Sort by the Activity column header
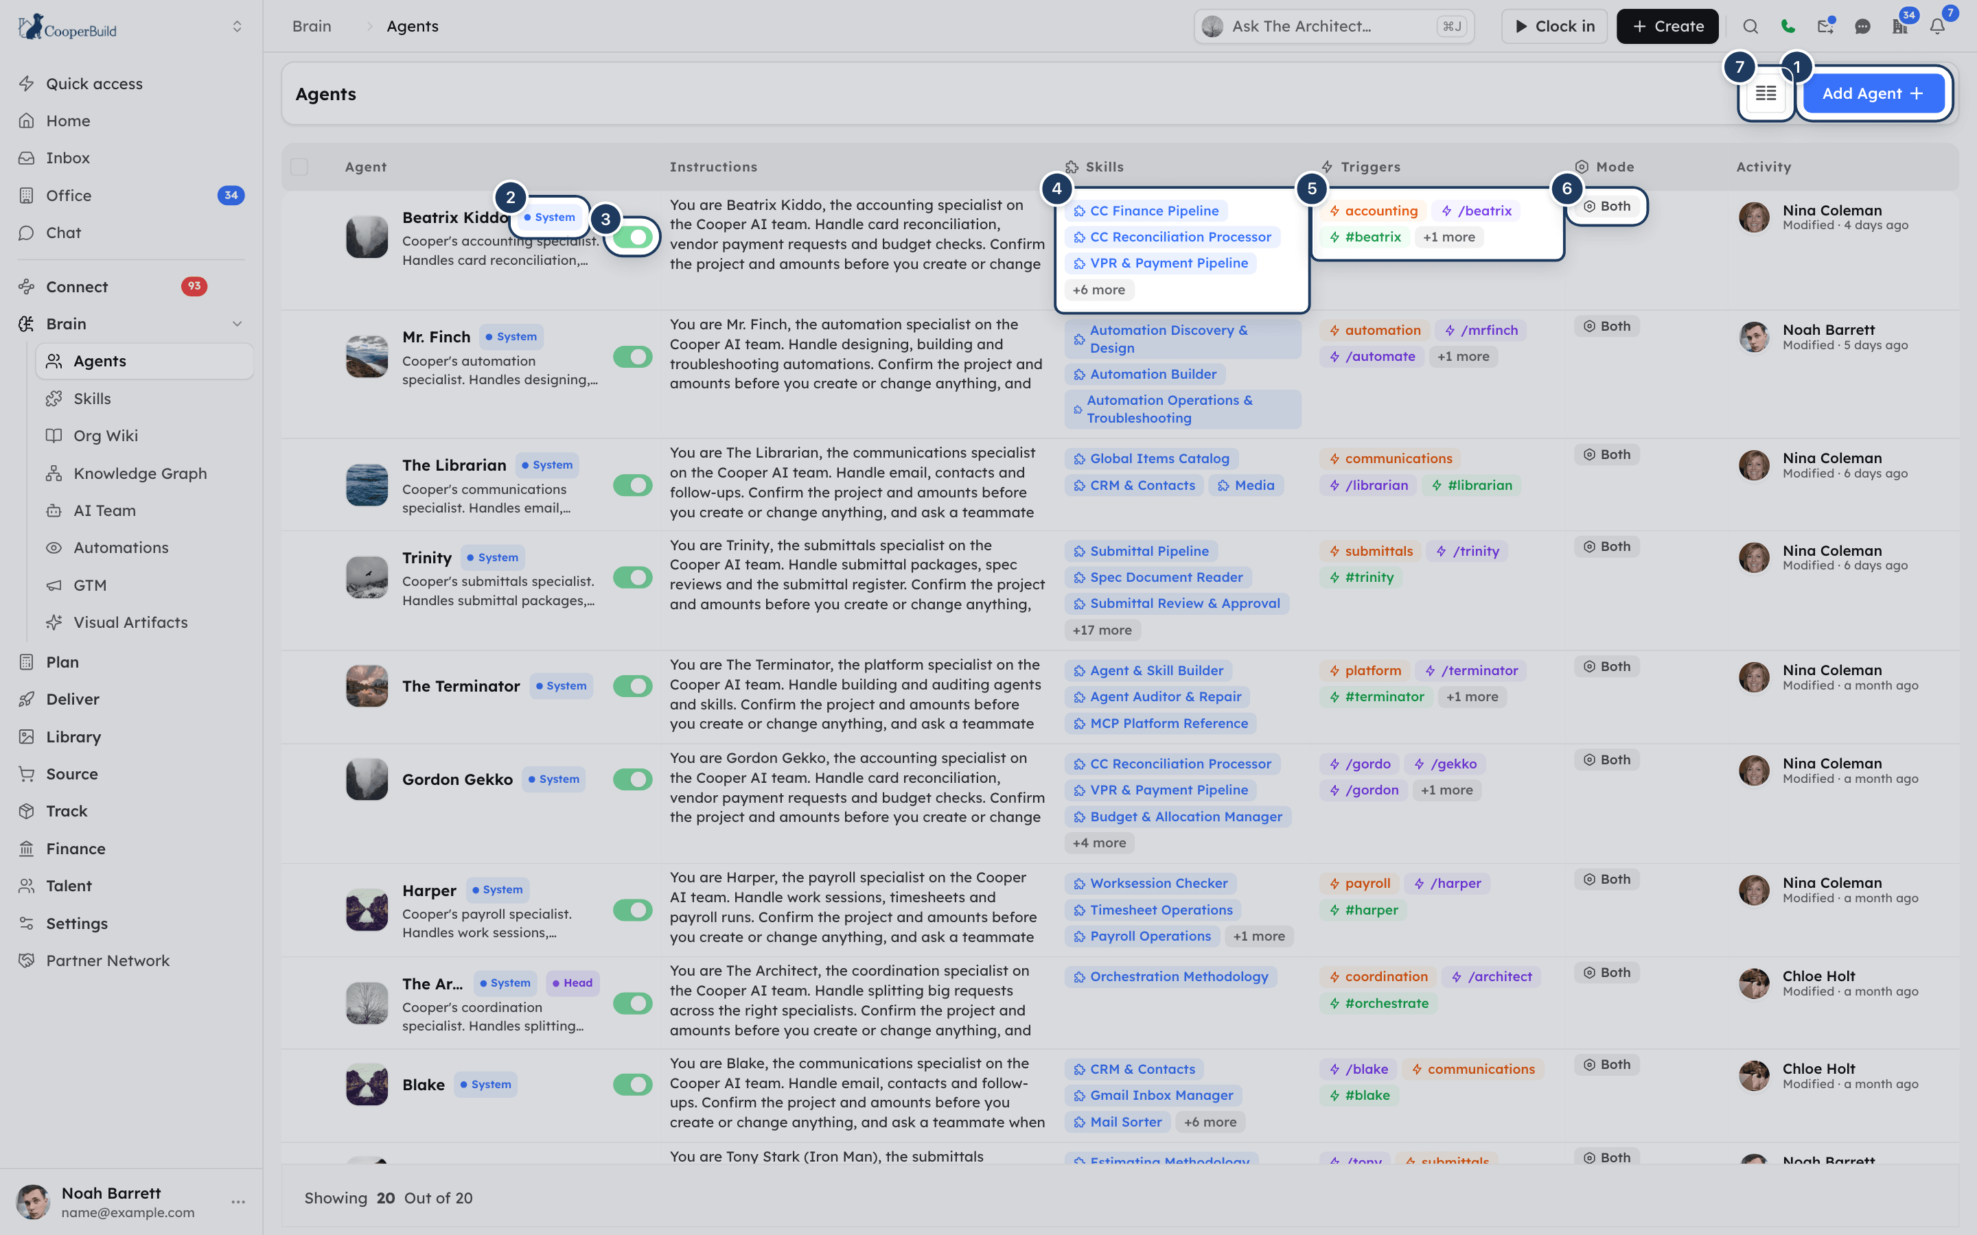The image size is (1977, 1235). (x=1763, y=167)
